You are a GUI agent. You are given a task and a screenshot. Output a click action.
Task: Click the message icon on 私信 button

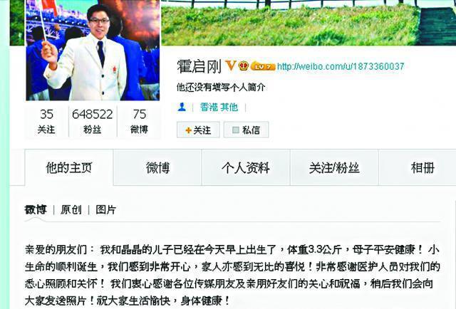pos(236,130)
